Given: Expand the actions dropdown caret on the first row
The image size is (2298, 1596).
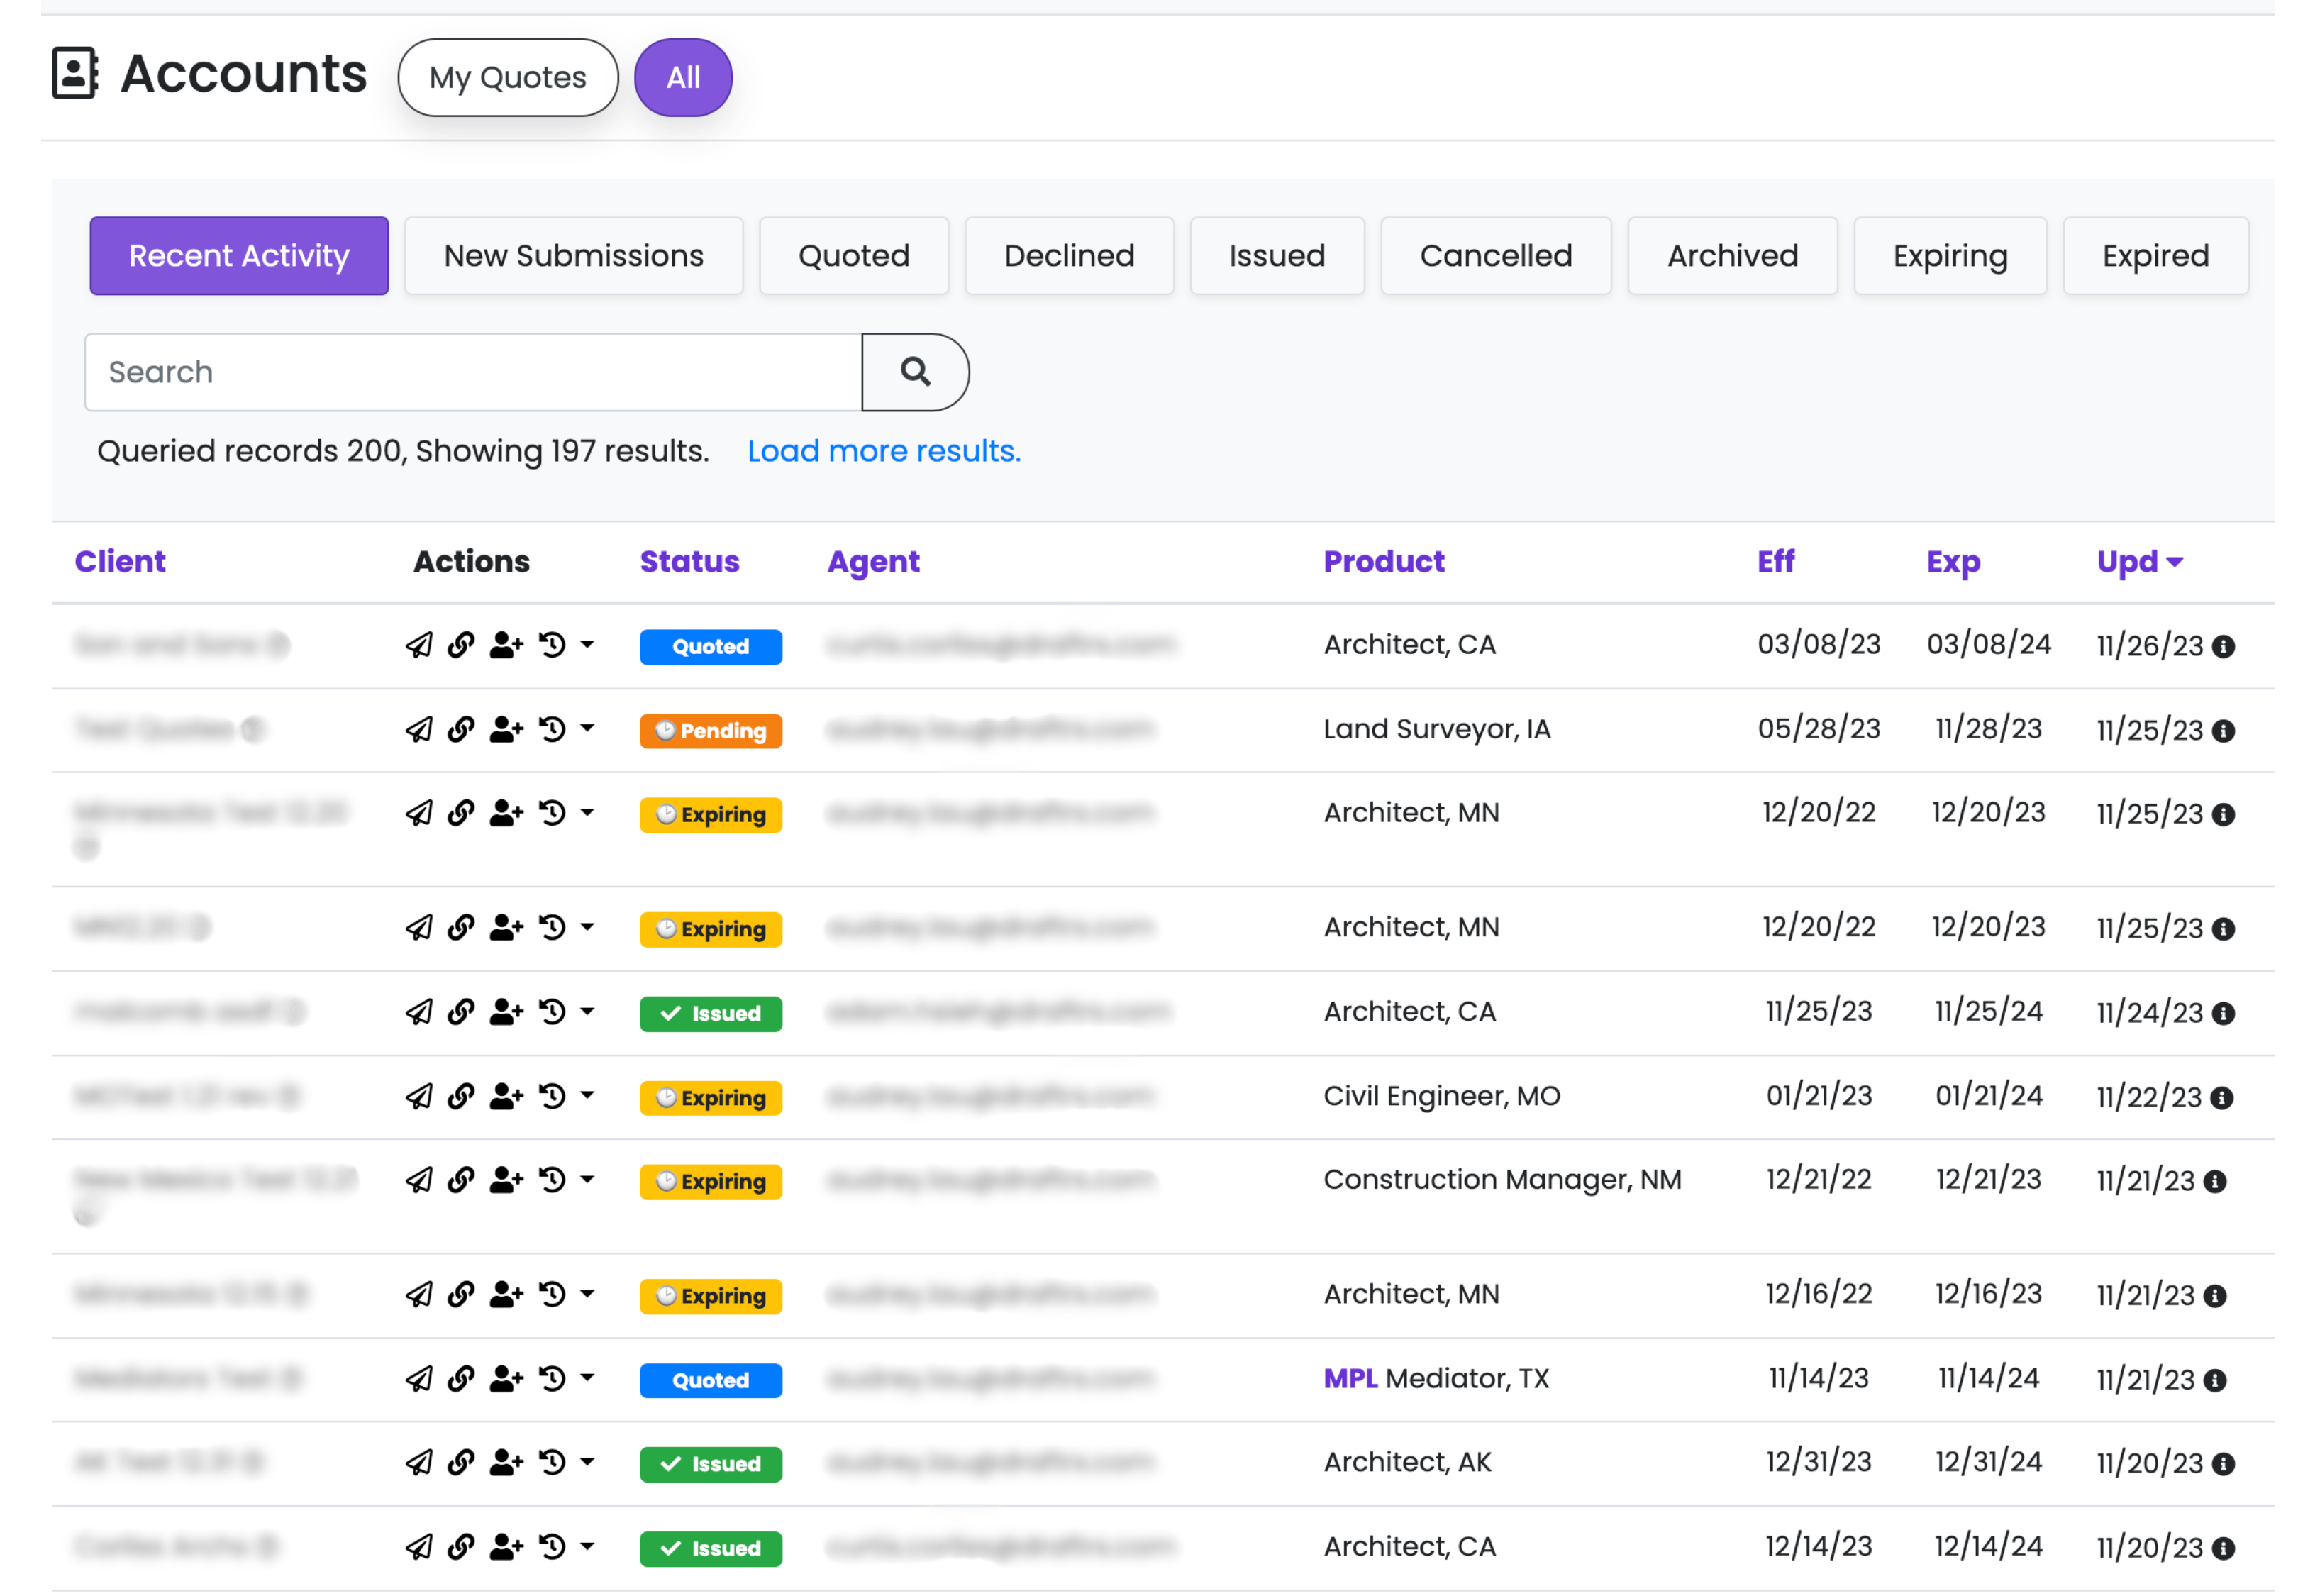Looking at the screenshot, I should (588, 645).
